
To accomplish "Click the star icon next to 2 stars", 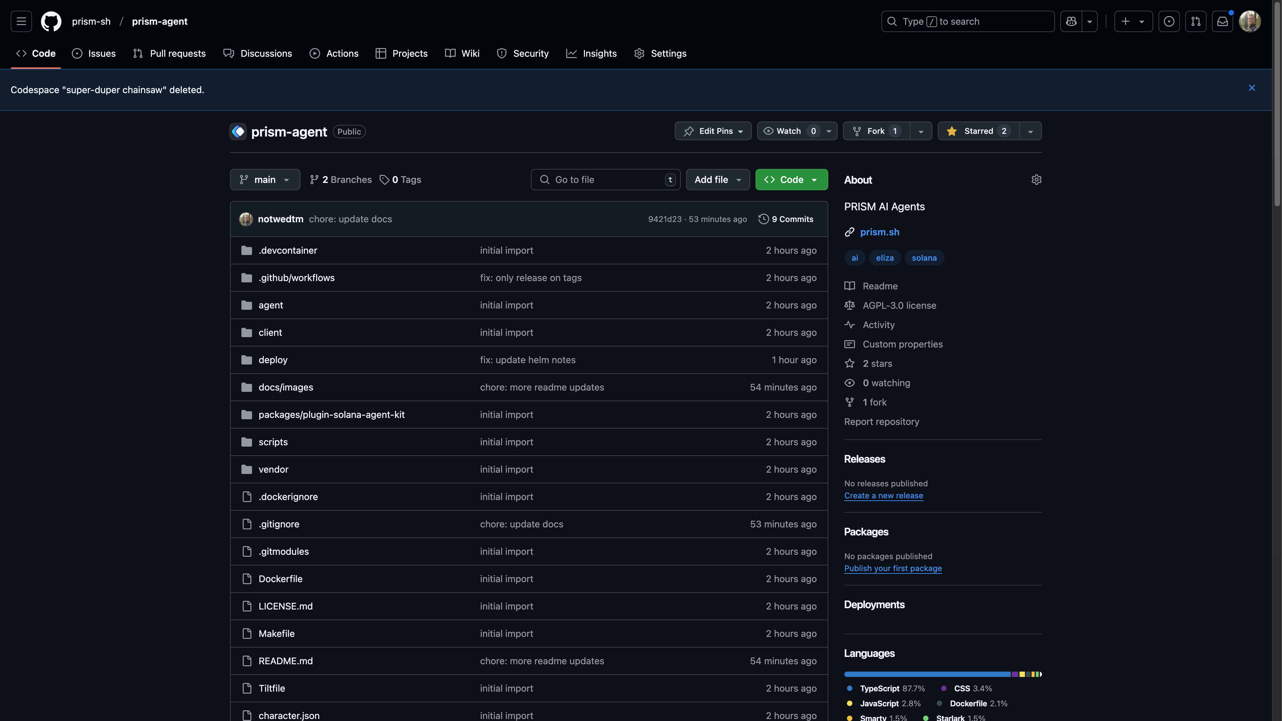I will coord(850,364).
